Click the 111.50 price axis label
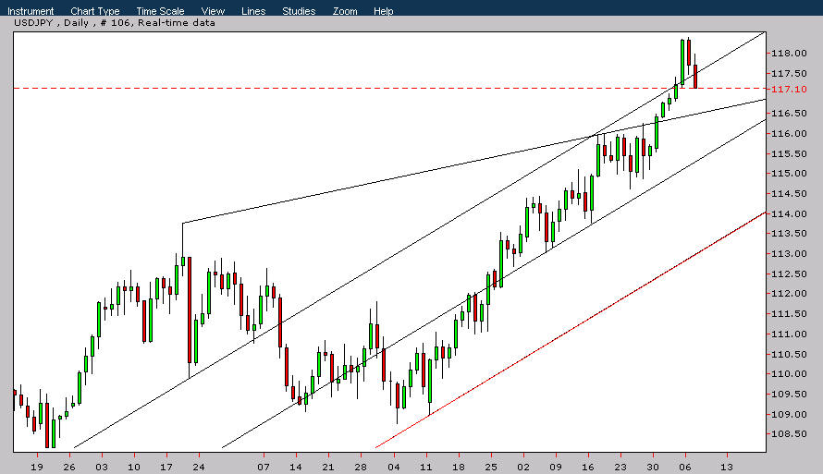823x474 pixels. (789, 314)
